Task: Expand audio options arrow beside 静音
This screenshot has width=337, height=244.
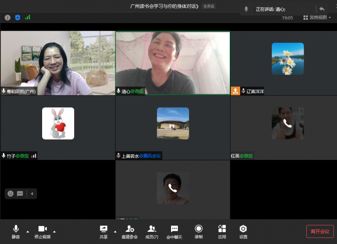Action: click(x=28, y=231)
